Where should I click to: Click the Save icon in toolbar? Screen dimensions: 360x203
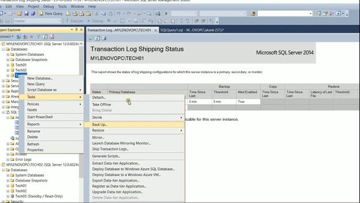26,14
